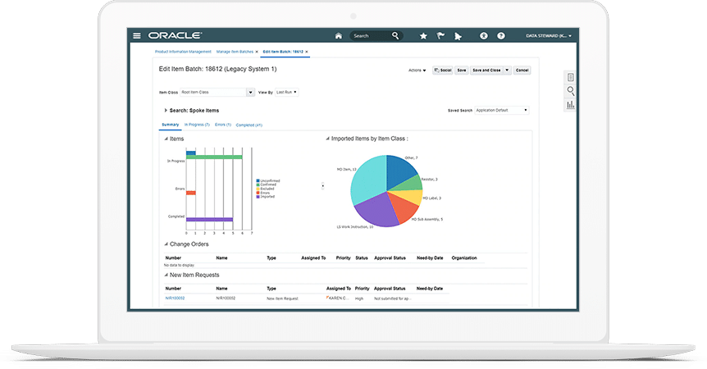Open the Saved Search dropdown
The height and width of the screenshot is (369, 707).
coord(501,110)
